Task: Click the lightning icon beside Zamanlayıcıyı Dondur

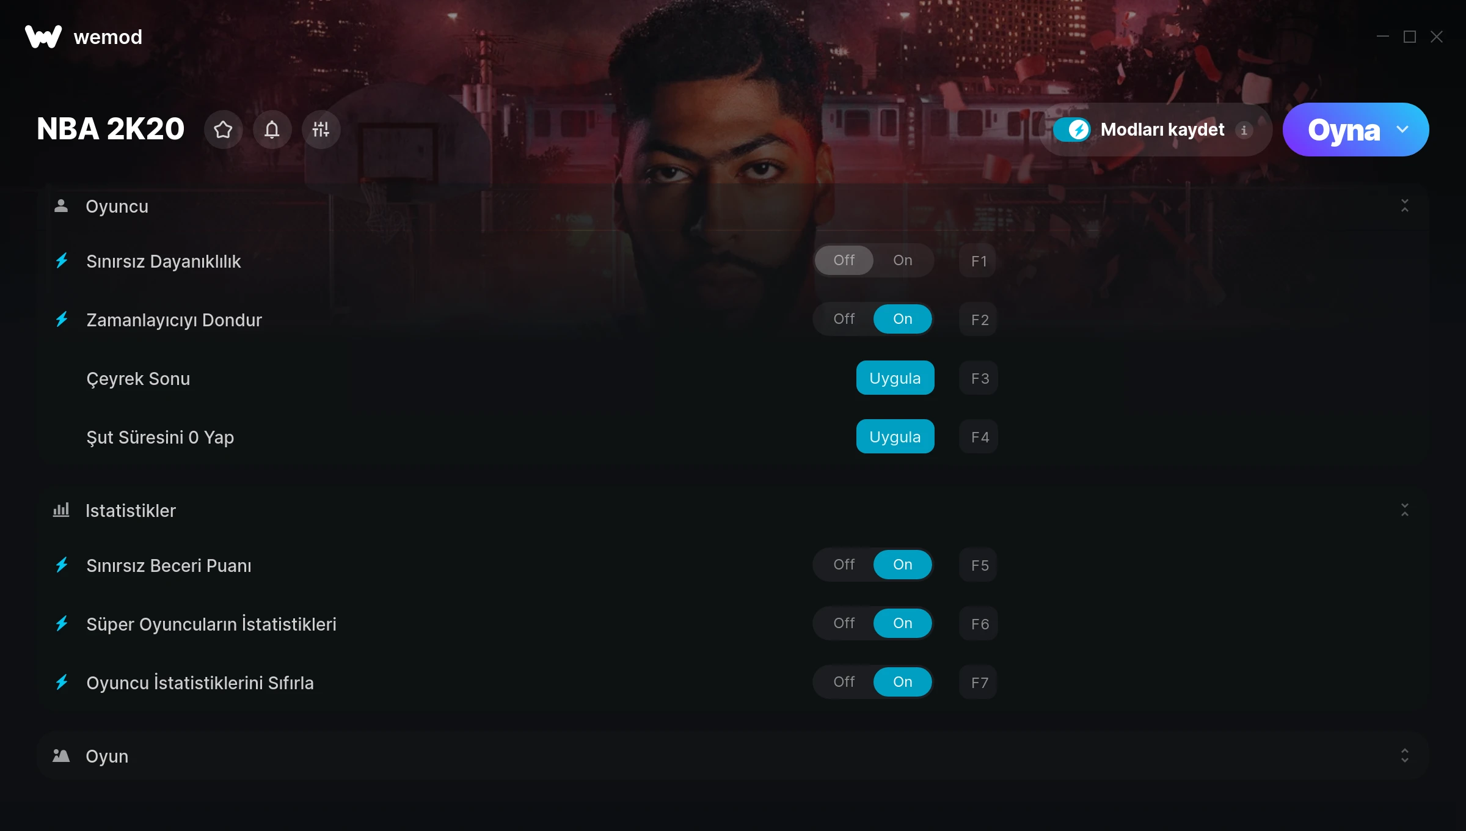Action: pyautogui.click(x=62, y=320)
